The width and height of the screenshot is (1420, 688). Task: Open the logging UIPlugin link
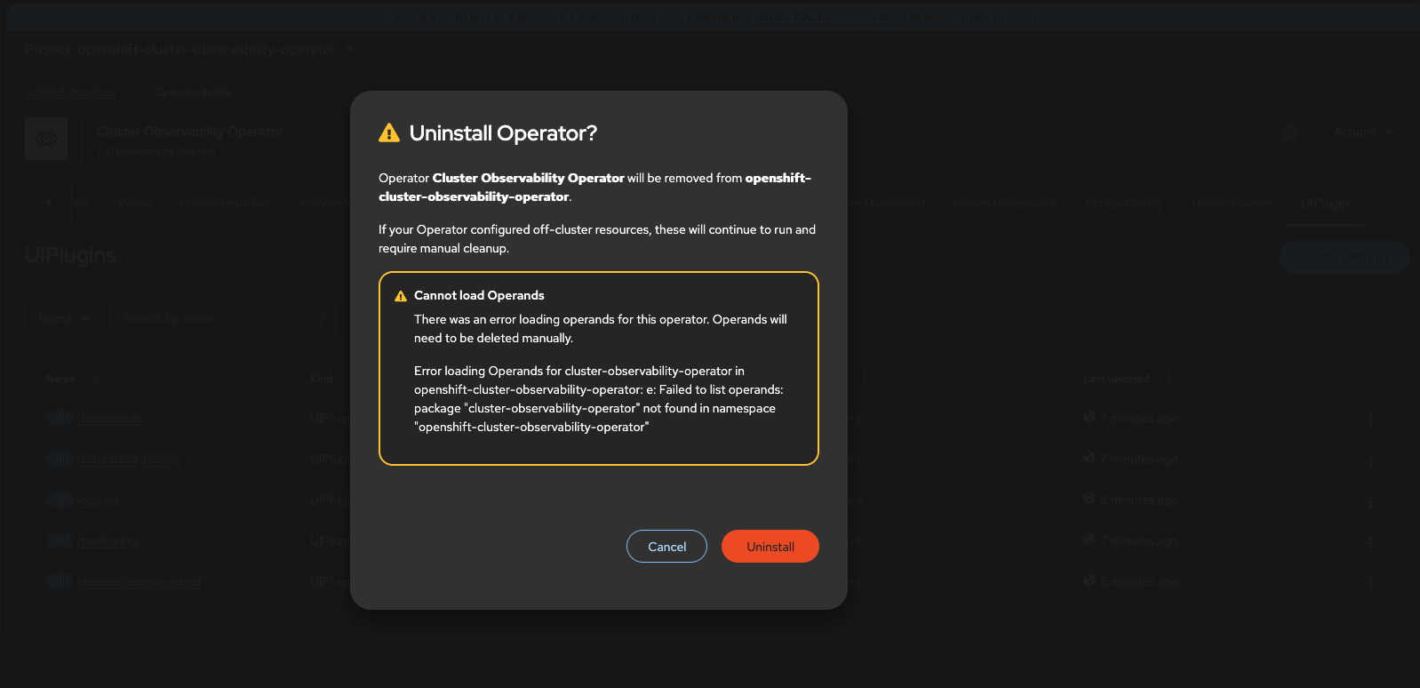click(x=98, y=500)
